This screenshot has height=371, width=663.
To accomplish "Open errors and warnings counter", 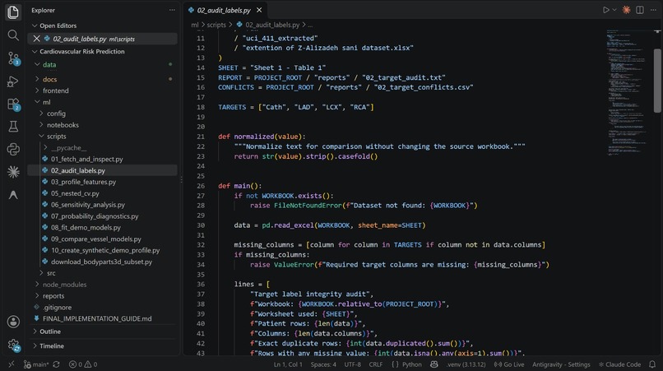I will [83, 364].
